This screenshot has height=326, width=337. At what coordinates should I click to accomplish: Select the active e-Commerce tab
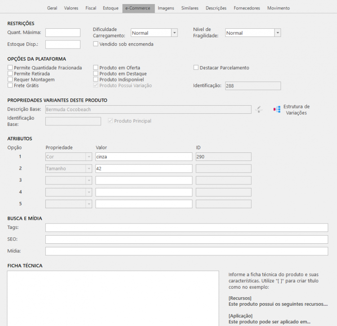pyautogui.click(x=138, y=8)
